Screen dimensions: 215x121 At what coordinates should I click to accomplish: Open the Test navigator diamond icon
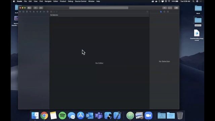coord(37,12)
